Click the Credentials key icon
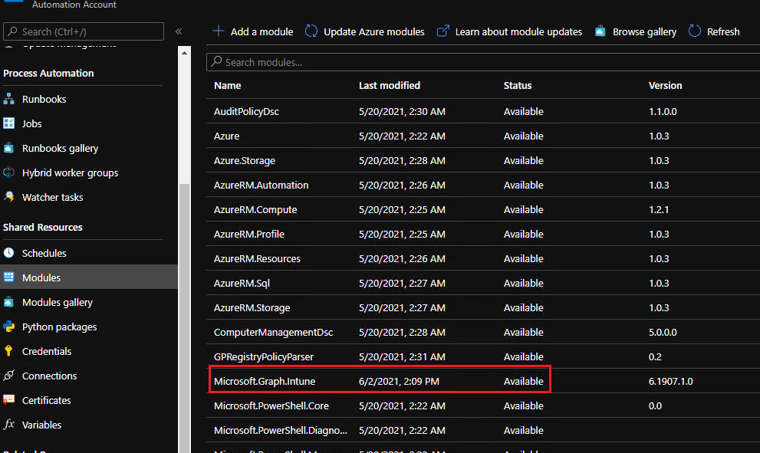Viewport: 760px width, 453px height. [x=8, y=351]
